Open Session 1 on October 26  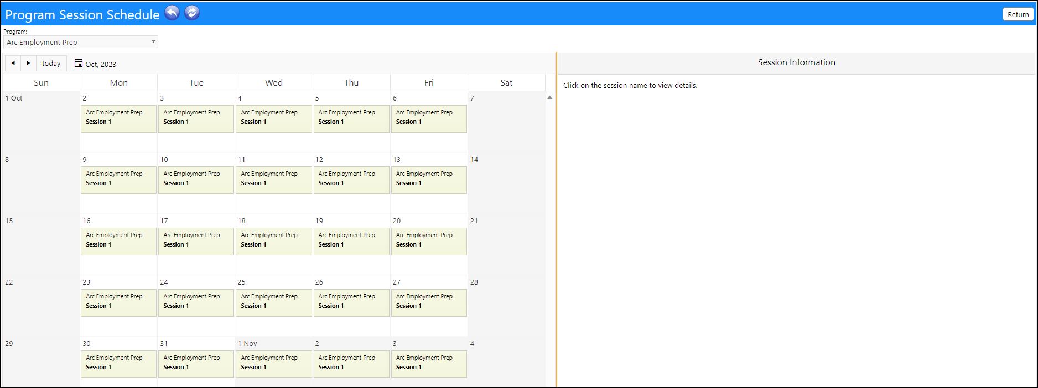(351, 303)
